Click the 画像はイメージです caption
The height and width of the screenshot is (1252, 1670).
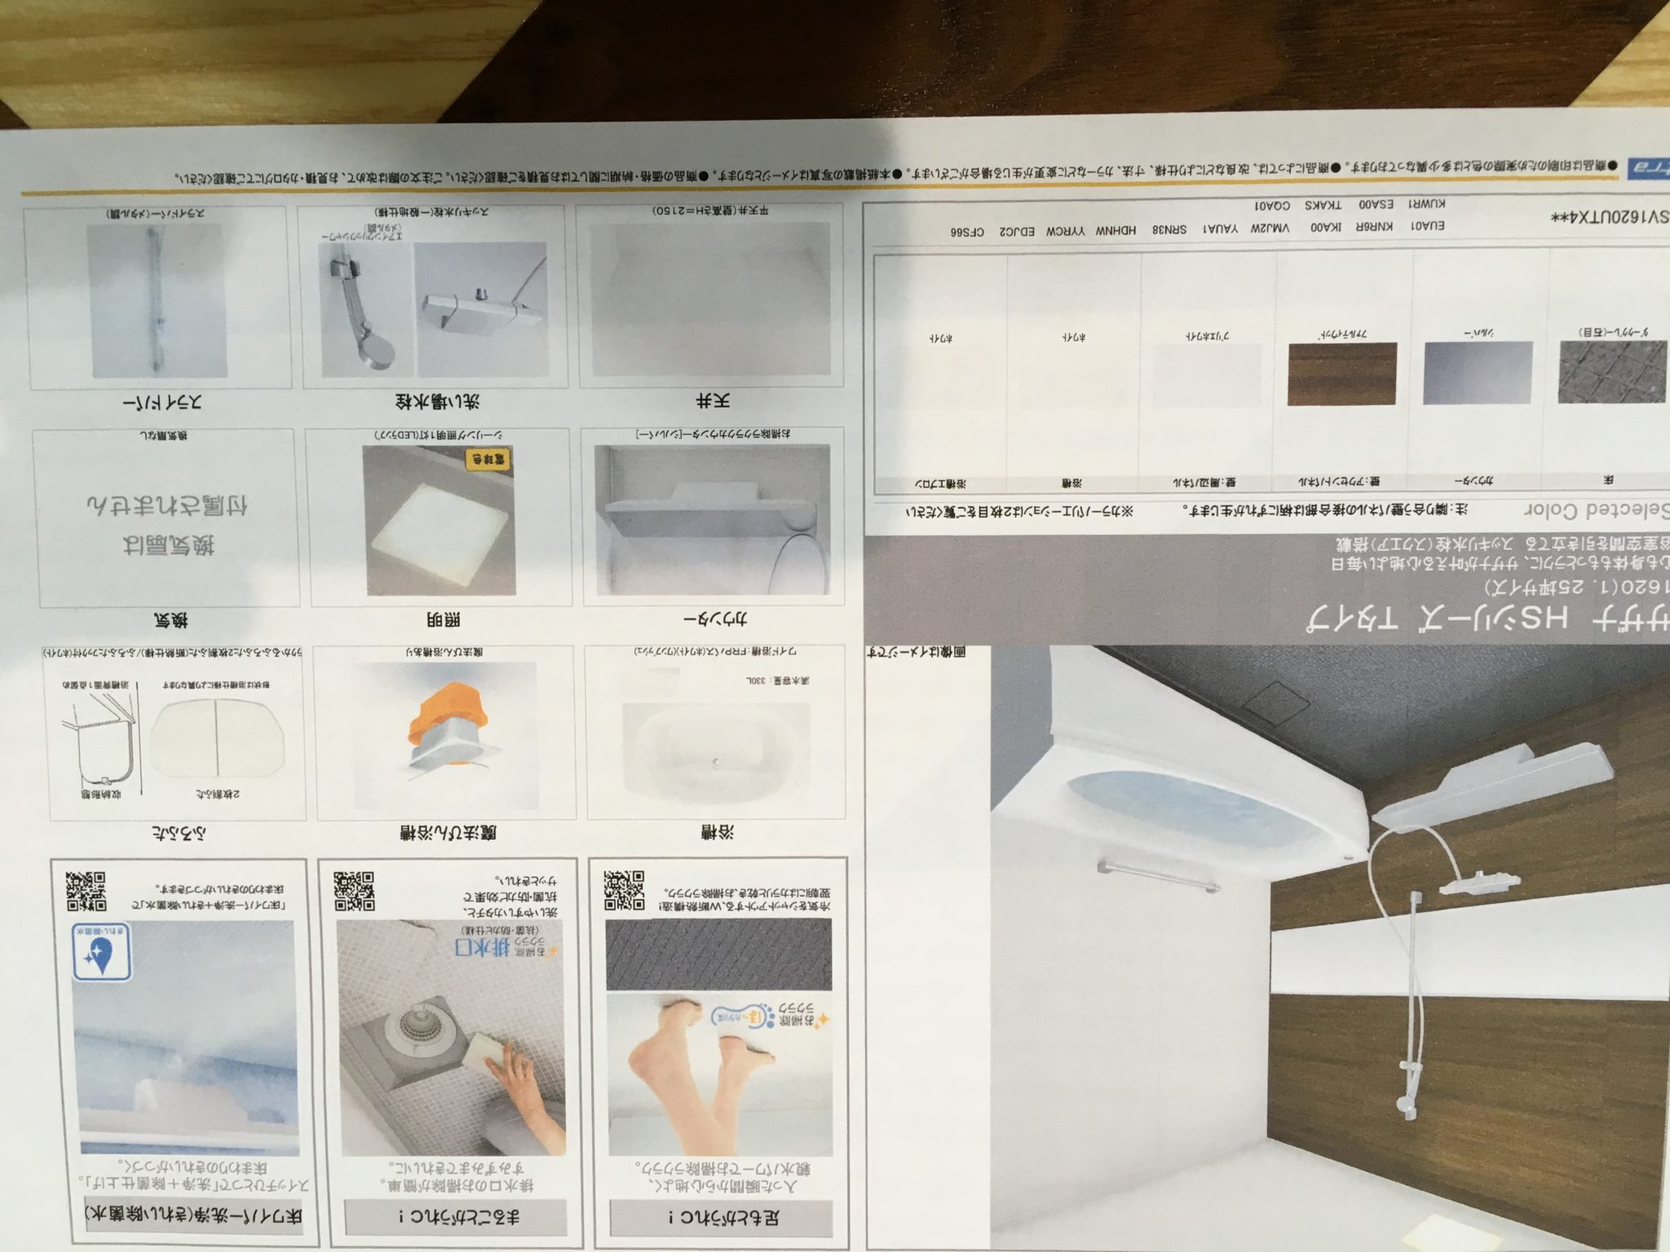(x=916, y=652)
